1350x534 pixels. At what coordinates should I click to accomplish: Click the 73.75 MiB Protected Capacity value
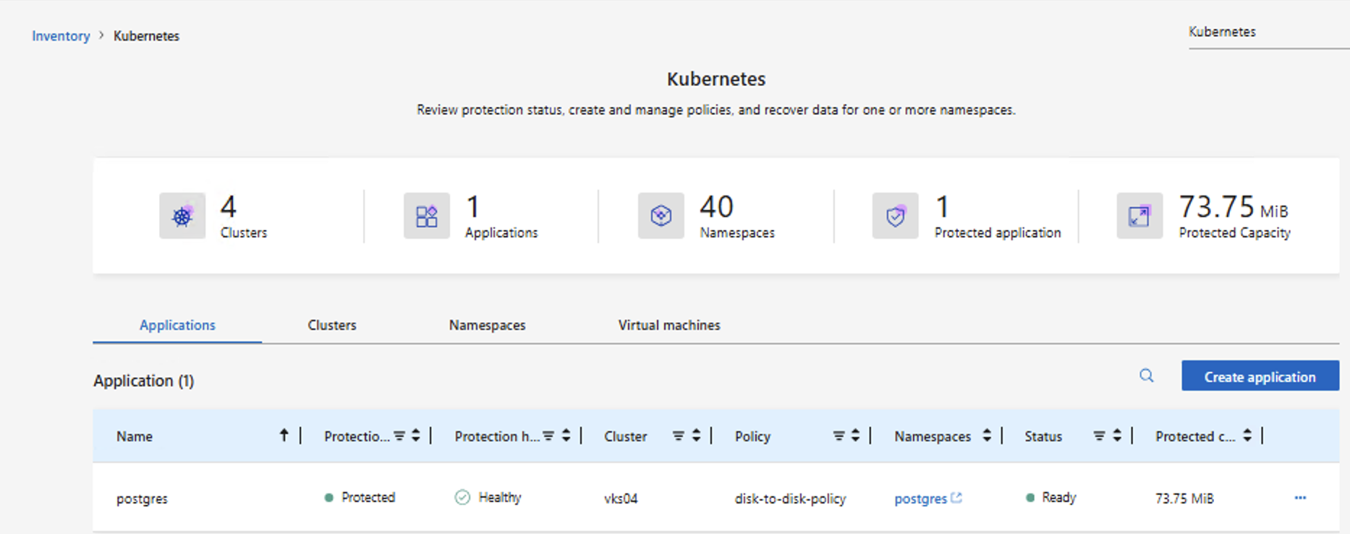click(x=1234, y=207)
